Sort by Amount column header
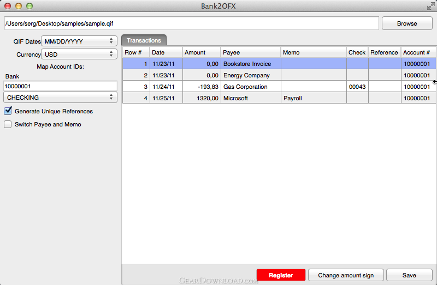The image size is (437, 285). 202,52
